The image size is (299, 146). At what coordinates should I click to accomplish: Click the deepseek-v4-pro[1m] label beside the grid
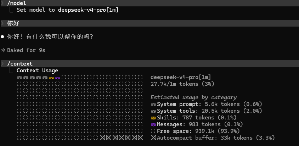tap(181, 77)
